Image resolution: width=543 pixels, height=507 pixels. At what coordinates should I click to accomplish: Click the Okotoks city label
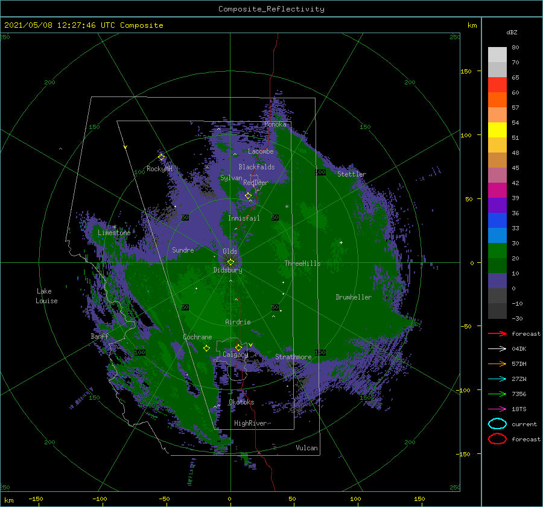[x=241, y=402]
